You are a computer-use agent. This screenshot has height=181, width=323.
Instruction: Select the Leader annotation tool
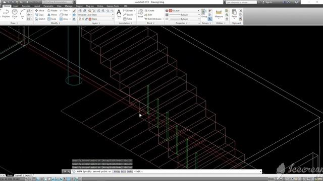click(129, 15)
